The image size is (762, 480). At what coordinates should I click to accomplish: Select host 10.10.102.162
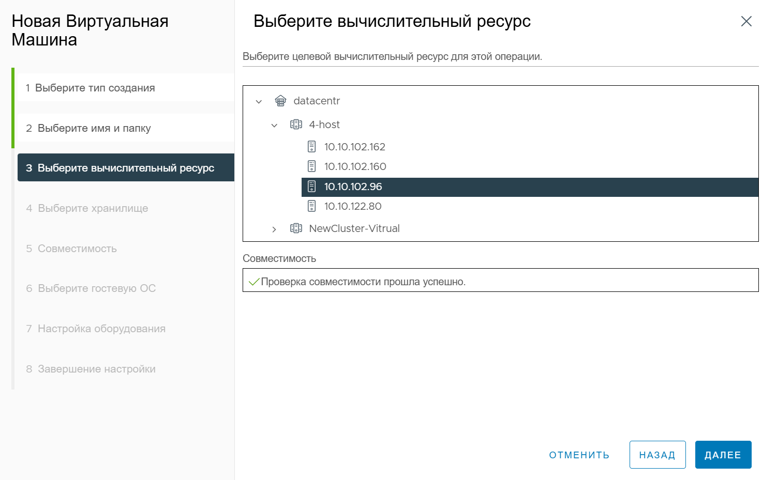[355, 147]
